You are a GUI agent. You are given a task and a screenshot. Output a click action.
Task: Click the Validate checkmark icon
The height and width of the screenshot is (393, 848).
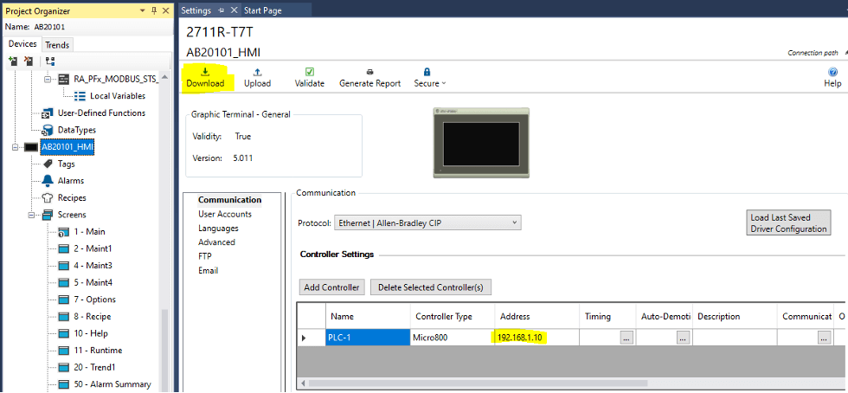click(310, 72)
